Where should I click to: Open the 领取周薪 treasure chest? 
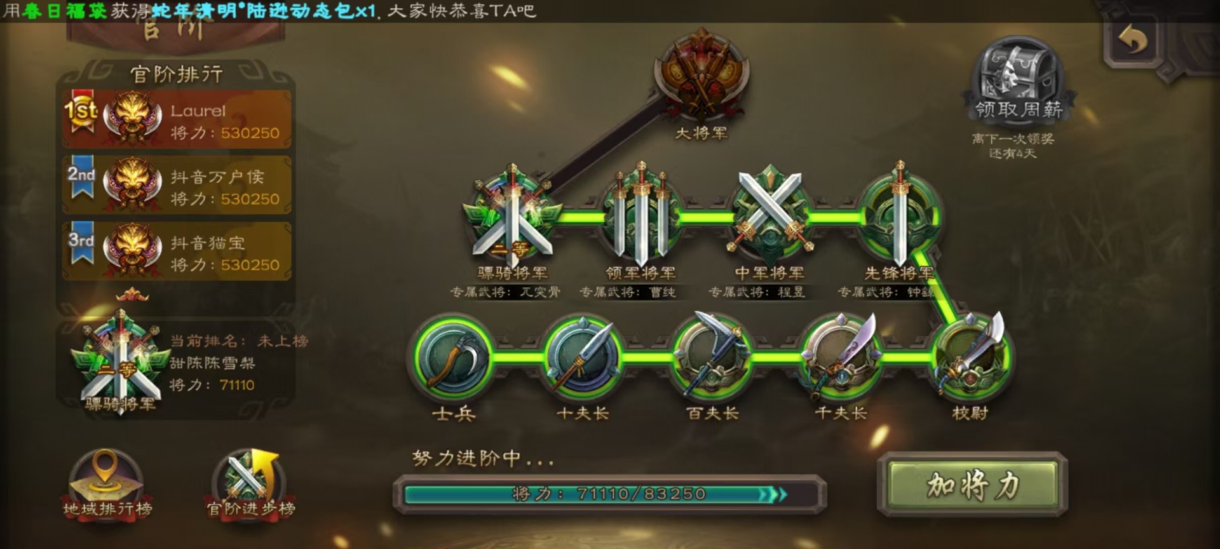[1018, 79]
